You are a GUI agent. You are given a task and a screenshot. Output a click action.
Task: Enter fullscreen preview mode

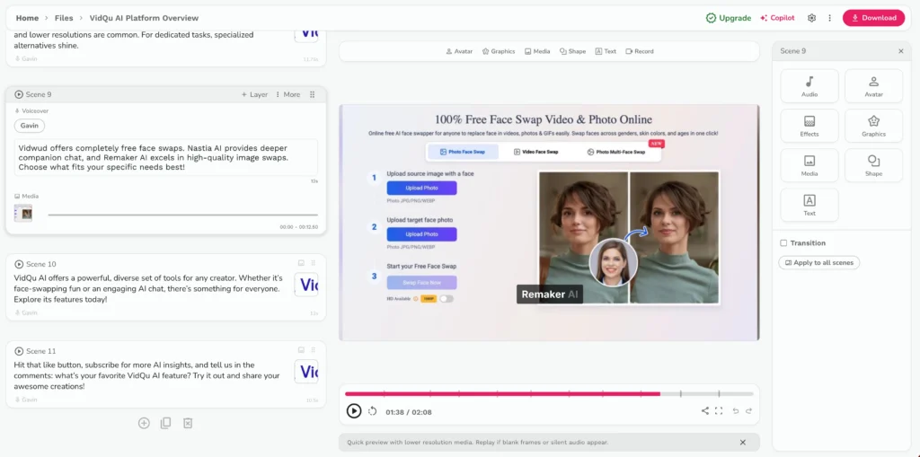coord(719,411)
